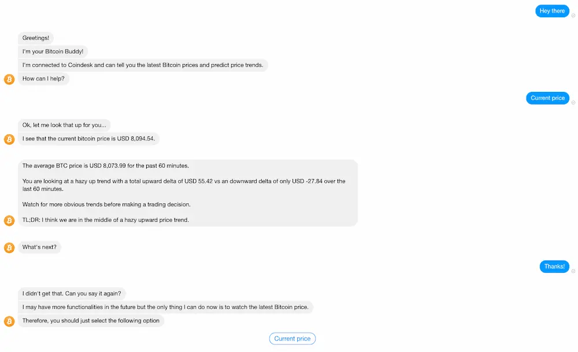Click the "I may have more functionalities" message
This screenshot has height=352, width=578.
tap(165, 307)
